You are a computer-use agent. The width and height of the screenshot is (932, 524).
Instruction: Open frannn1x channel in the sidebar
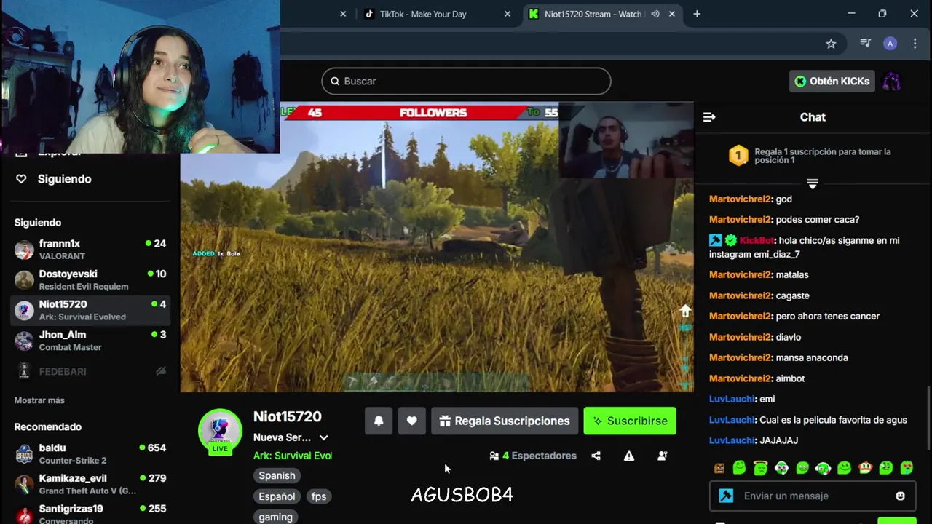(x=90, y=250)
